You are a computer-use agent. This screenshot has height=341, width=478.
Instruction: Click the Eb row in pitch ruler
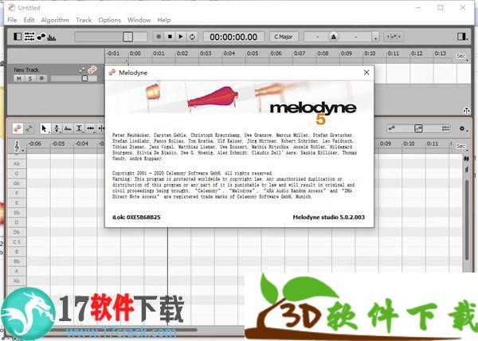pyautogui.click(x=17, y=213)
